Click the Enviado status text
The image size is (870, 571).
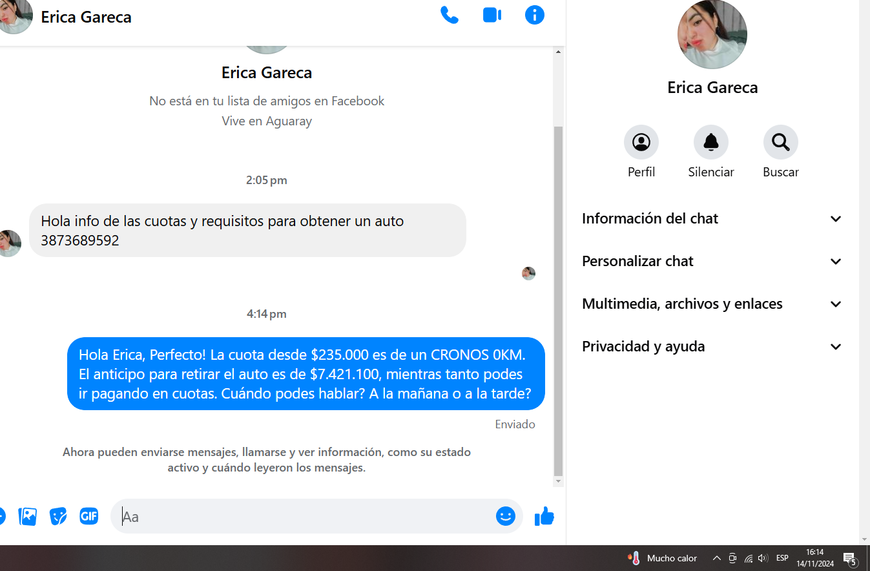click(x=515, y=424)
